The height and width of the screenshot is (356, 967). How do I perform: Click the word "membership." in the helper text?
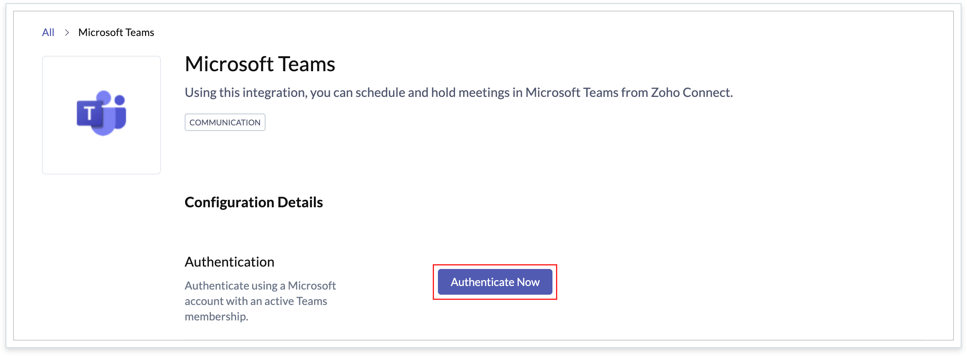click(216, 316)
